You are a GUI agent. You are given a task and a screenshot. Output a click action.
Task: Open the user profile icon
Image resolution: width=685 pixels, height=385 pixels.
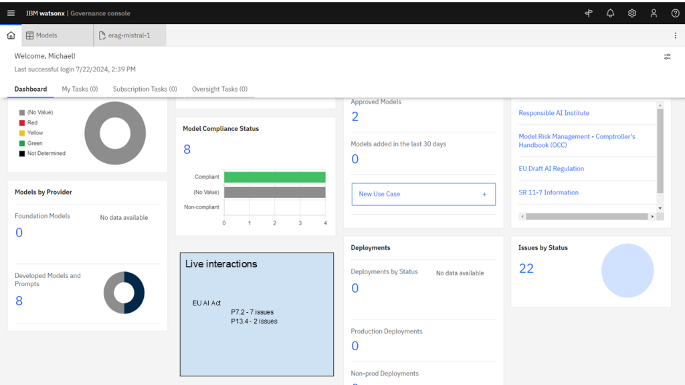pos(653,13)
